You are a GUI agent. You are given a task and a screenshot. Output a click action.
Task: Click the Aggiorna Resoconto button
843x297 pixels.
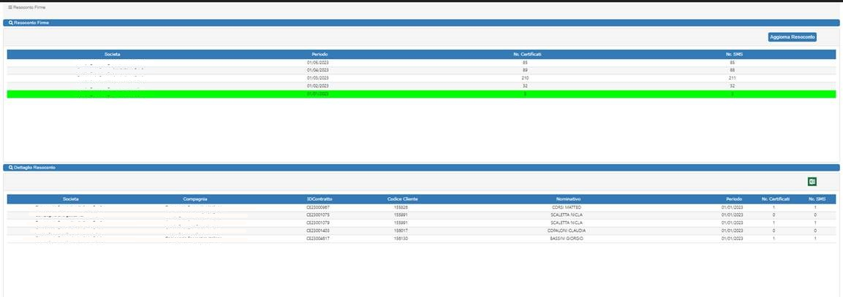(x=793, y=37)
